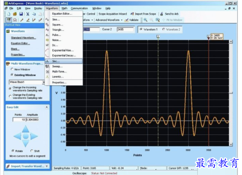Click the Points input field
The width and height of the screenshot is (242, 175).
[x=19, y=120]
